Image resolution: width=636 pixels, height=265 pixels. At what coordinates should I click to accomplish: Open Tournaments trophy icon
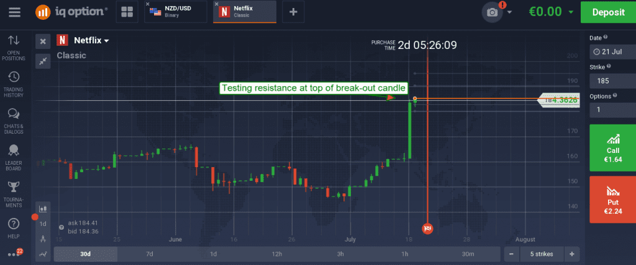(x=14, y=194)
